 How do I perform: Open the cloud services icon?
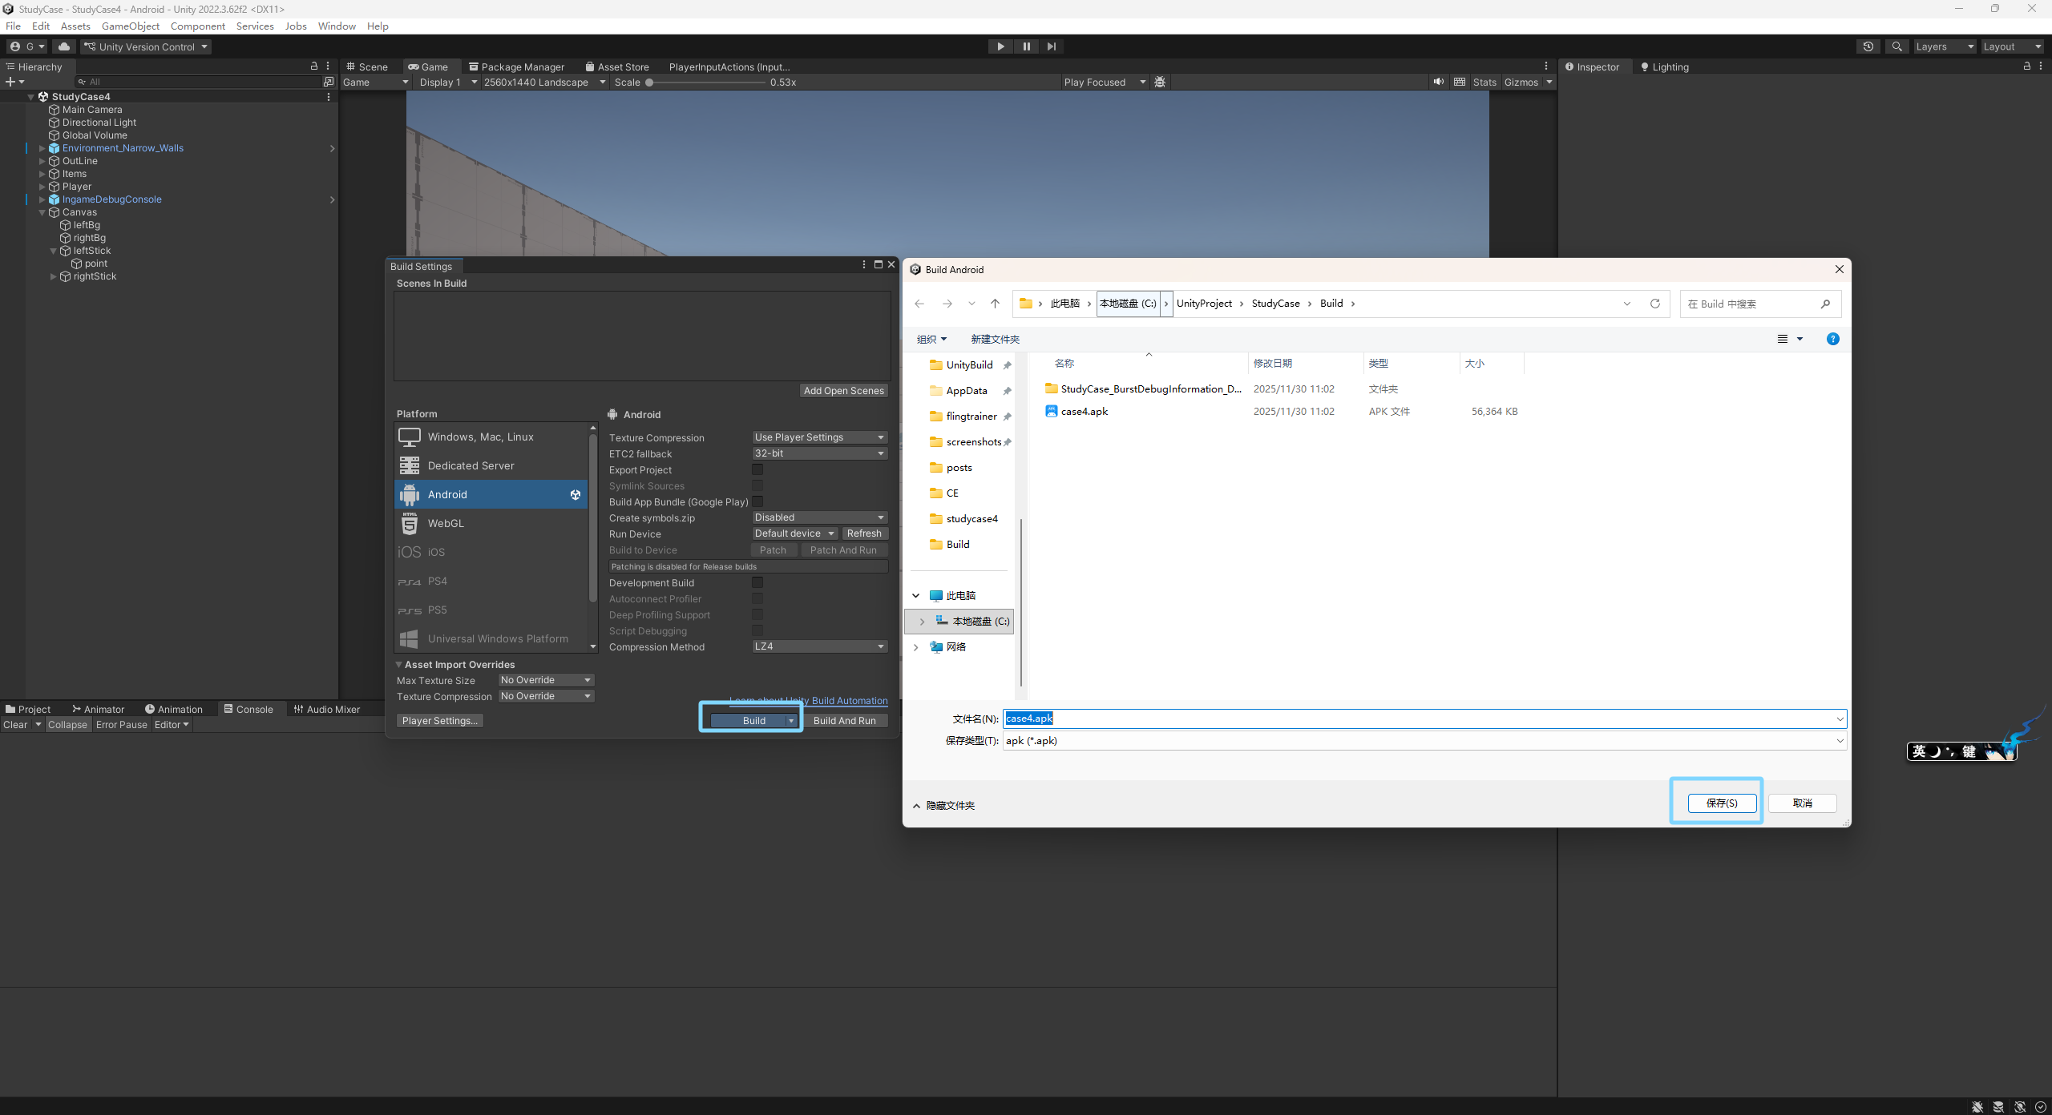click(64, 46)
